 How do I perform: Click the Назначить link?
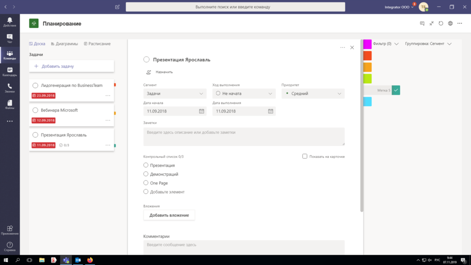click(164, 72)
